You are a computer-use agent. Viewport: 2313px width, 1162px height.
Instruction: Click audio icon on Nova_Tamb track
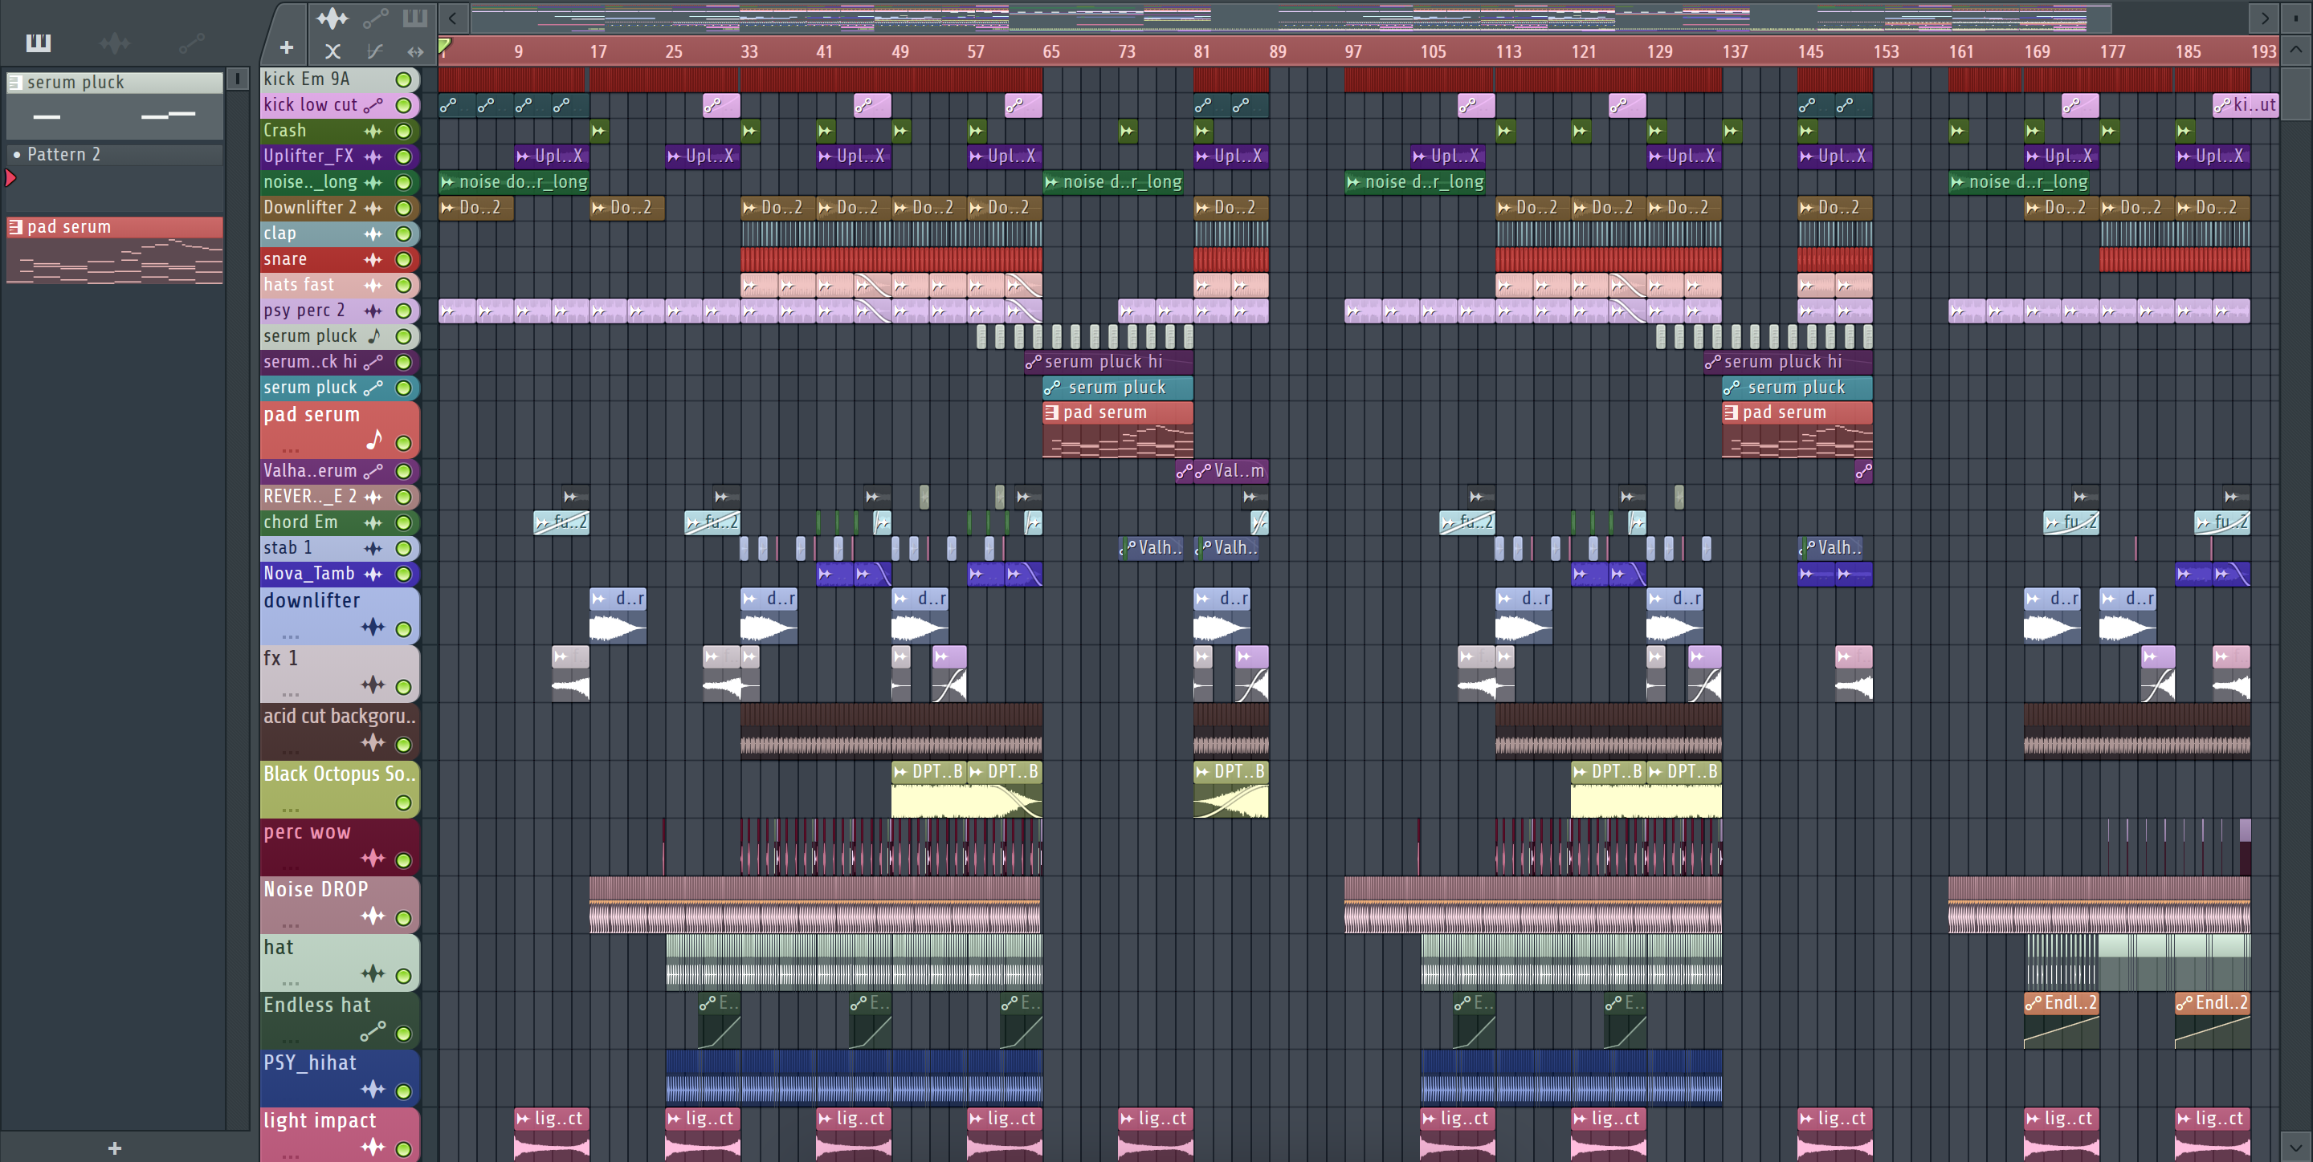pyautogui.click(x=373, y=575)
